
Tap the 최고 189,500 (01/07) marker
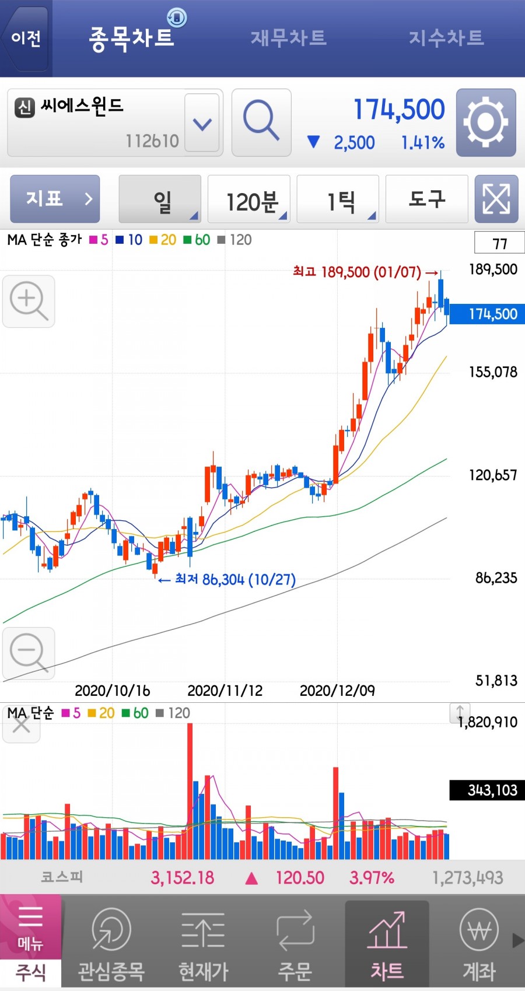(x=365, y=272)
